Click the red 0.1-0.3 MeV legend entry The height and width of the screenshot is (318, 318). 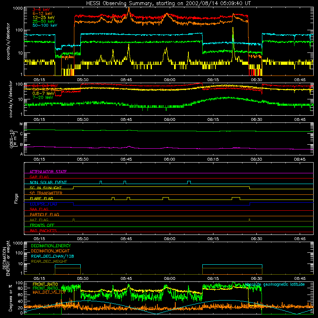45,85
